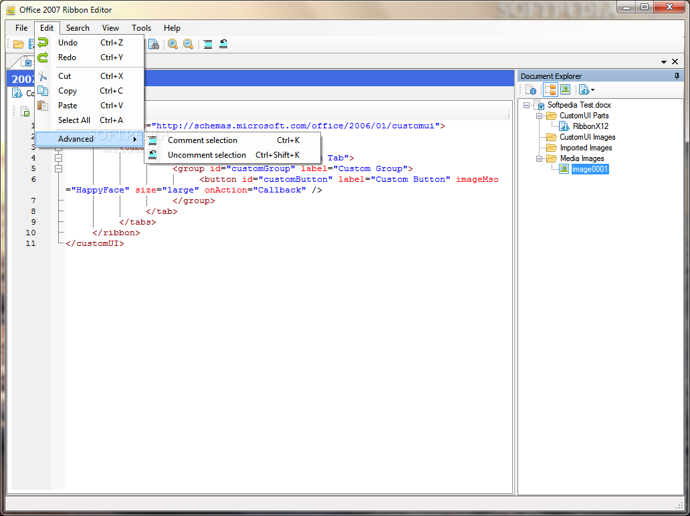The image size is (690, 516).
Task: Click the document properties info icon
Action: coord(531,90)
